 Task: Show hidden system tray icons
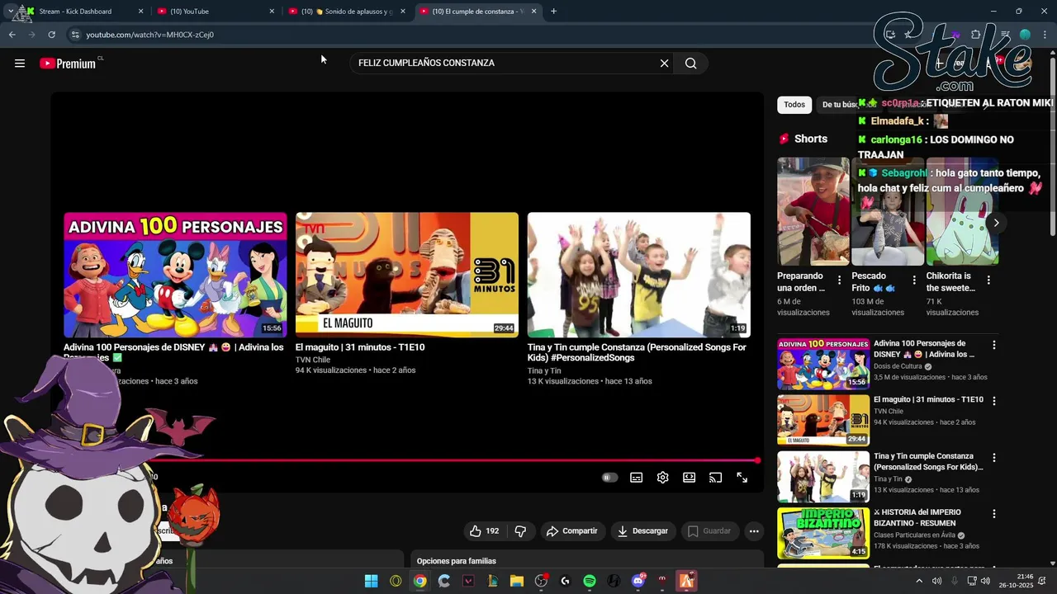[919, 581]
